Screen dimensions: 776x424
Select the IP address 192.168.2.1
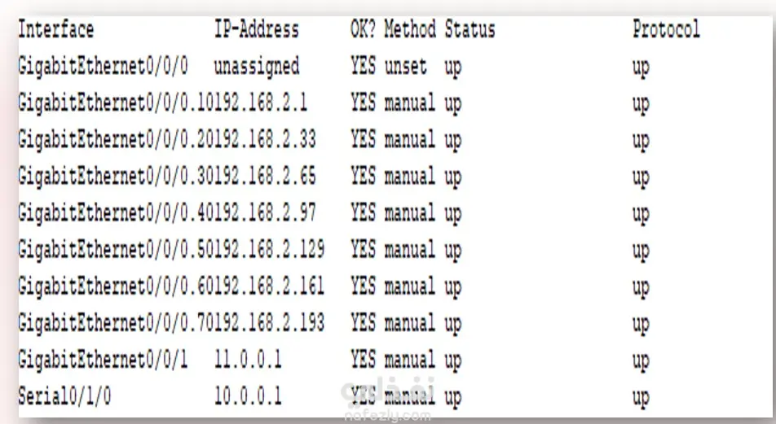click(261, 103)
